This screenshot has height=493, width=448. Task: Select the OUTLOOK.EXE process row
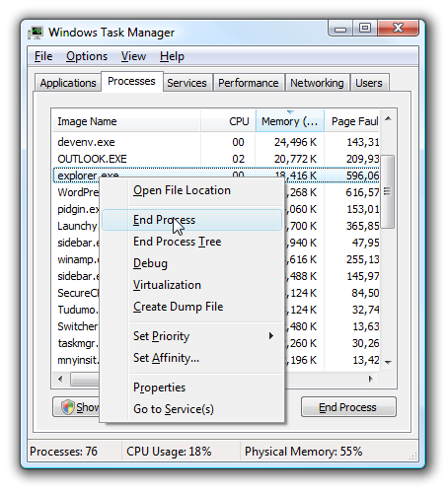click(216, 159)
